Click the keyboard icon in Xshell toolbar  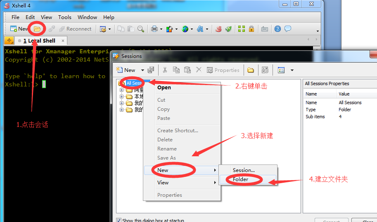pos(265,29)
